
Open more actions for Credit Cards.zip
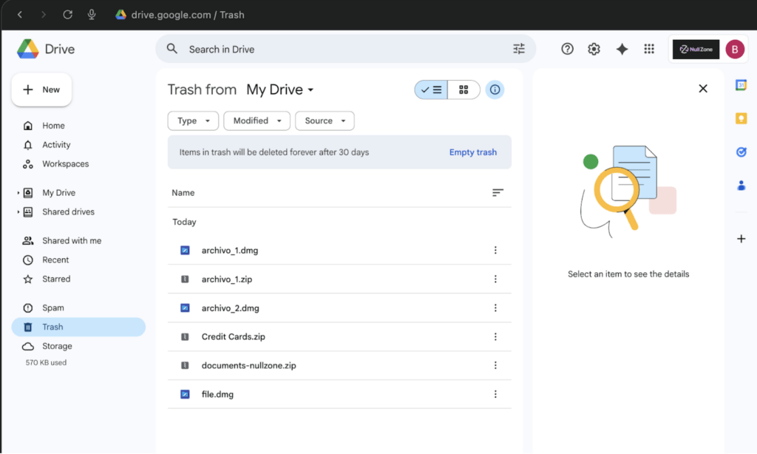495,337
